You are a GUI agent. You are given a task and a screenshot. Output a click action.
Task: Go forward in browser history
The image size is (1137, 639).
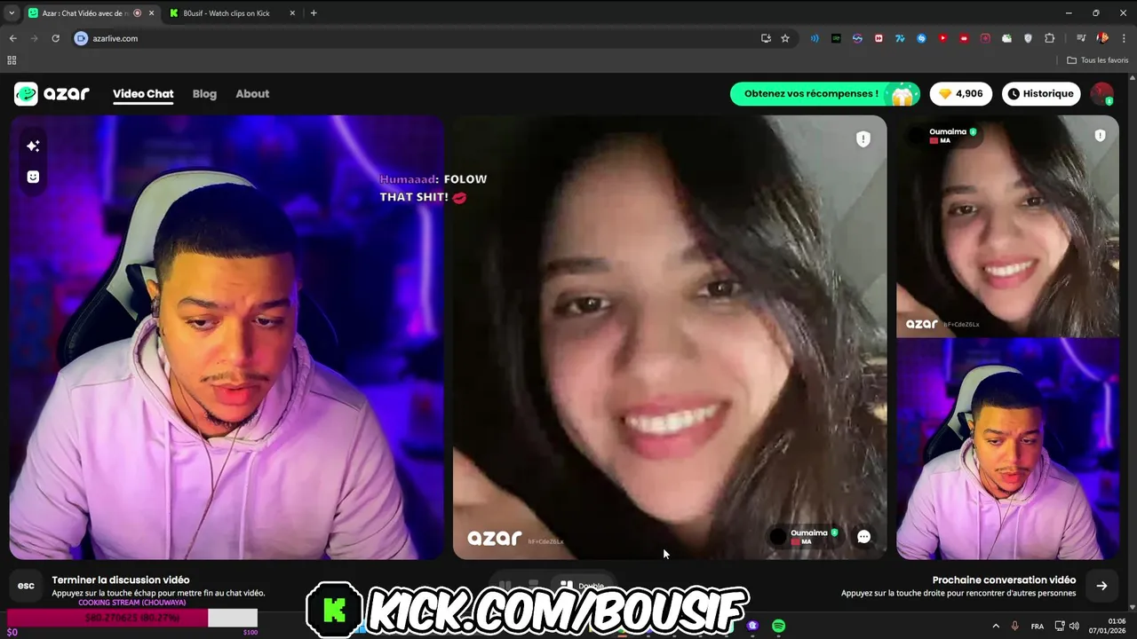point(34,38)
